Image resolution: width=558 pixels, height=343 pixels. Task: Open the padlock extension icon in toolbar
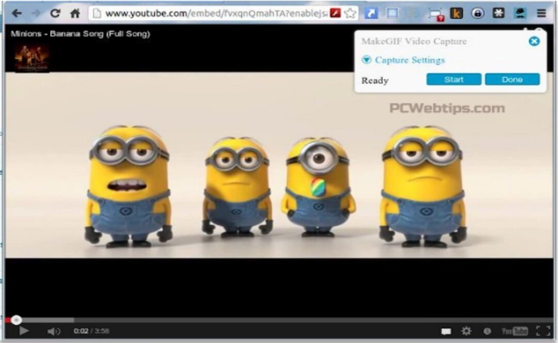point(477,13)
